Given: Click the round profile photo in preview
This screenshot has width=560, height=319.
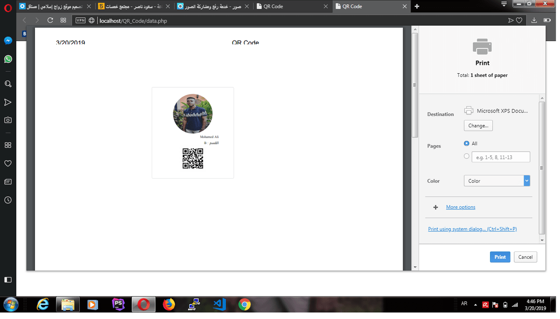Looking at the screenshot, I should [193, 114].
